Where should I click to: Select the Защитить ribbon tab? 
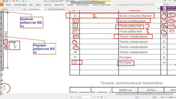(x=48, y=5)
